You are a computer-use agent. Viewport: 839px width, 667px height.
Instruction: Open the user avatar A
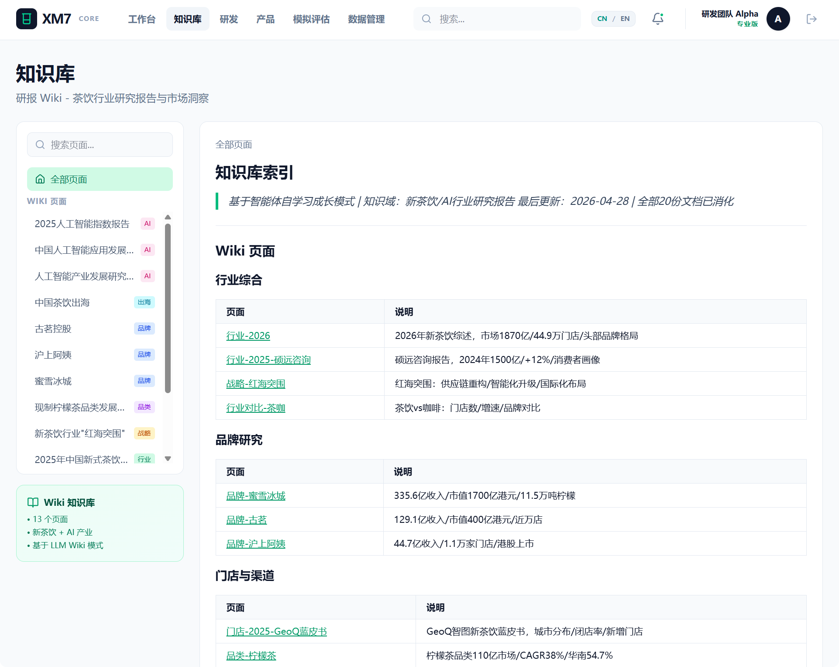click(x=778, y=19)
